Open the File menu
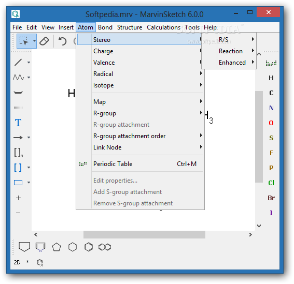 click(17, 27)
